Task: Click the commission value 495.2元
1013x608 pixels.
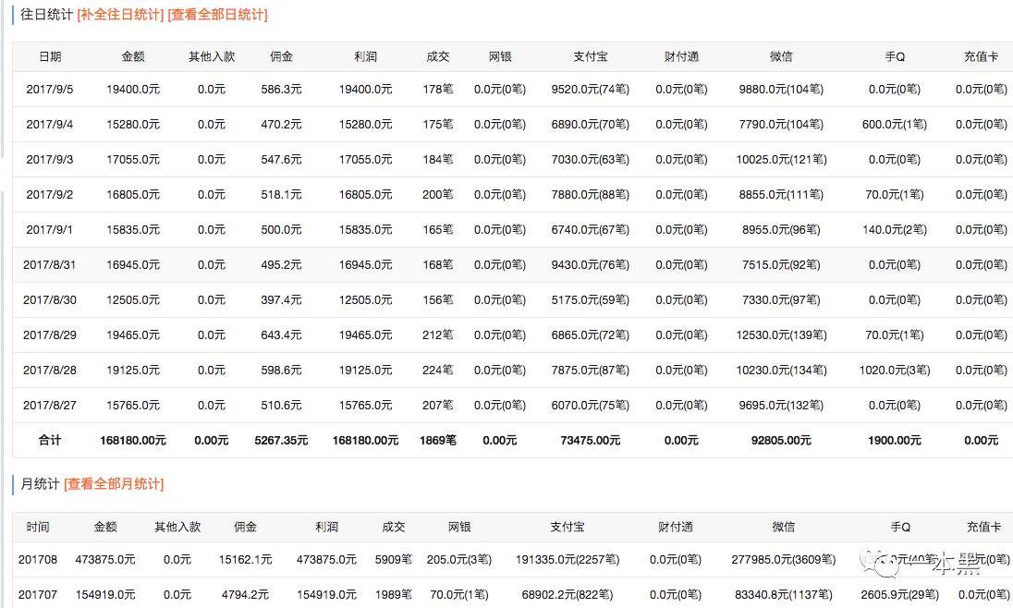Action: click(281, 265)
